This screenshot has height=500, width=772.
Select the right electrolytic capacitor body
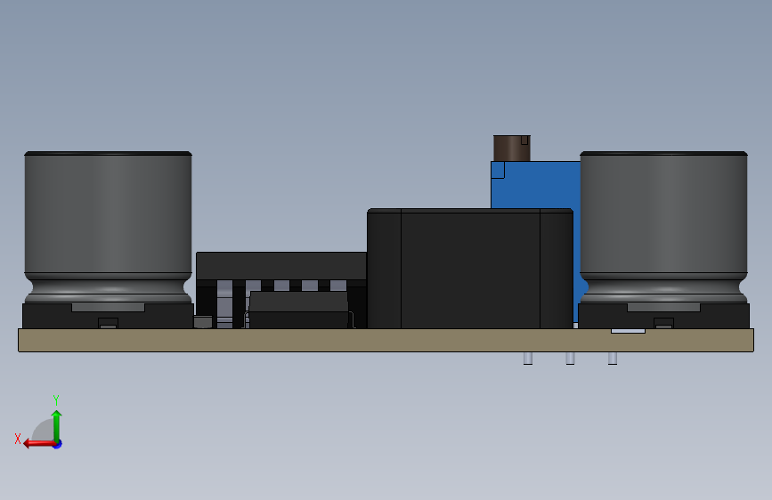[x=663, y=227]
